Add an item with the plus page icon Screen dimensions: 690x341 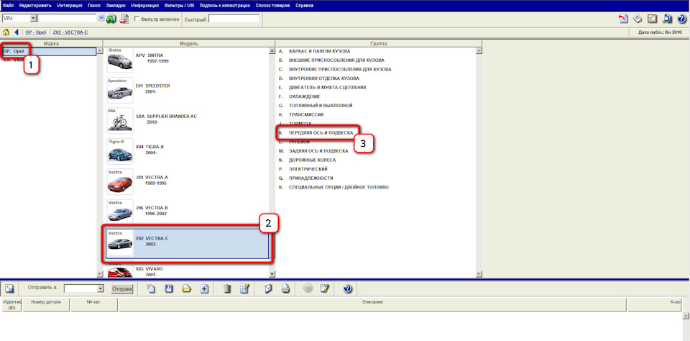[205, 289]
